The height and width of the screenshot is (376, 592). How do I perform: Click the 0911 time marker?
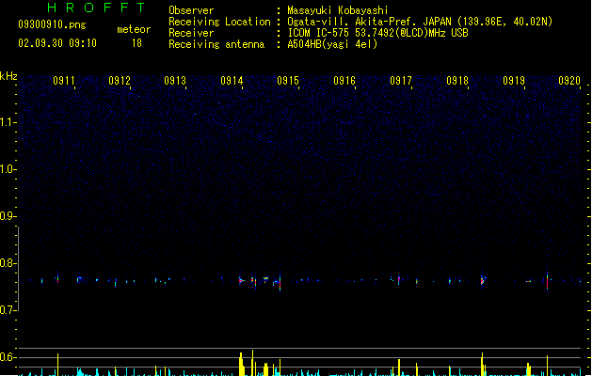click(x=64, y=81)
